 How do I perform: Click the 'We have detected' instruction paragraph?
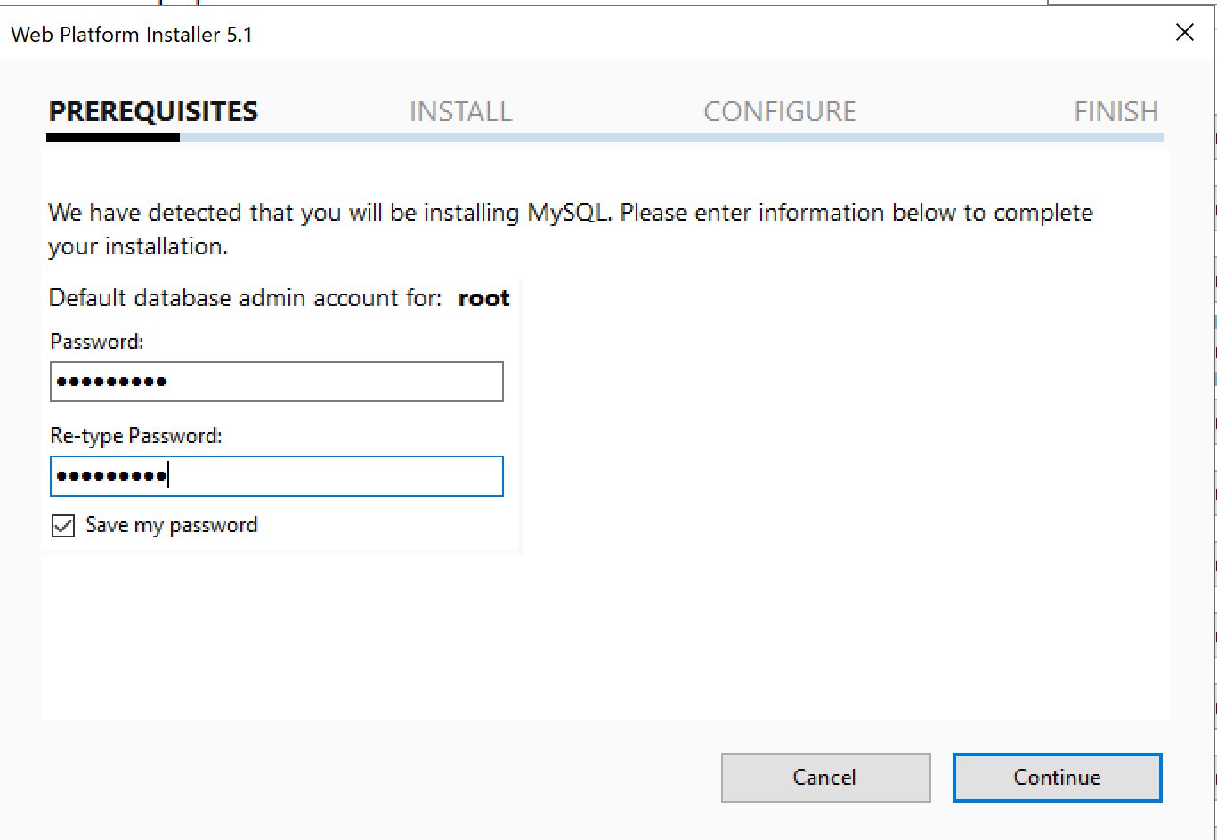click(x=571, y=230)
